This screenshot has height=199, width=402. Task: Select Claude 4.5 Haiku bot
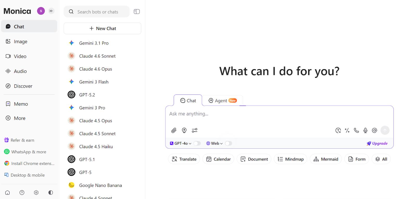pos(103,147)
